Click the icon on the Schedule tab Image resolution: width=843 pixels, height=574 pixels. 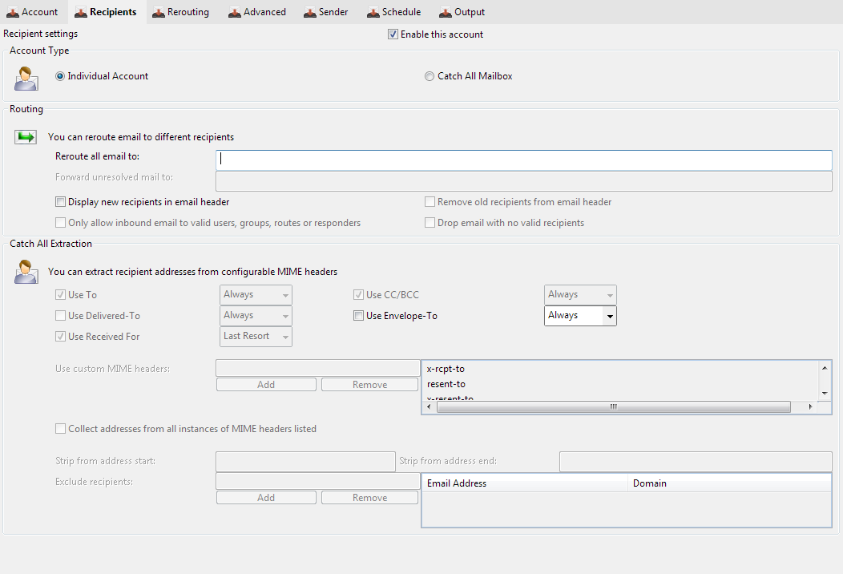click(373, 12)
